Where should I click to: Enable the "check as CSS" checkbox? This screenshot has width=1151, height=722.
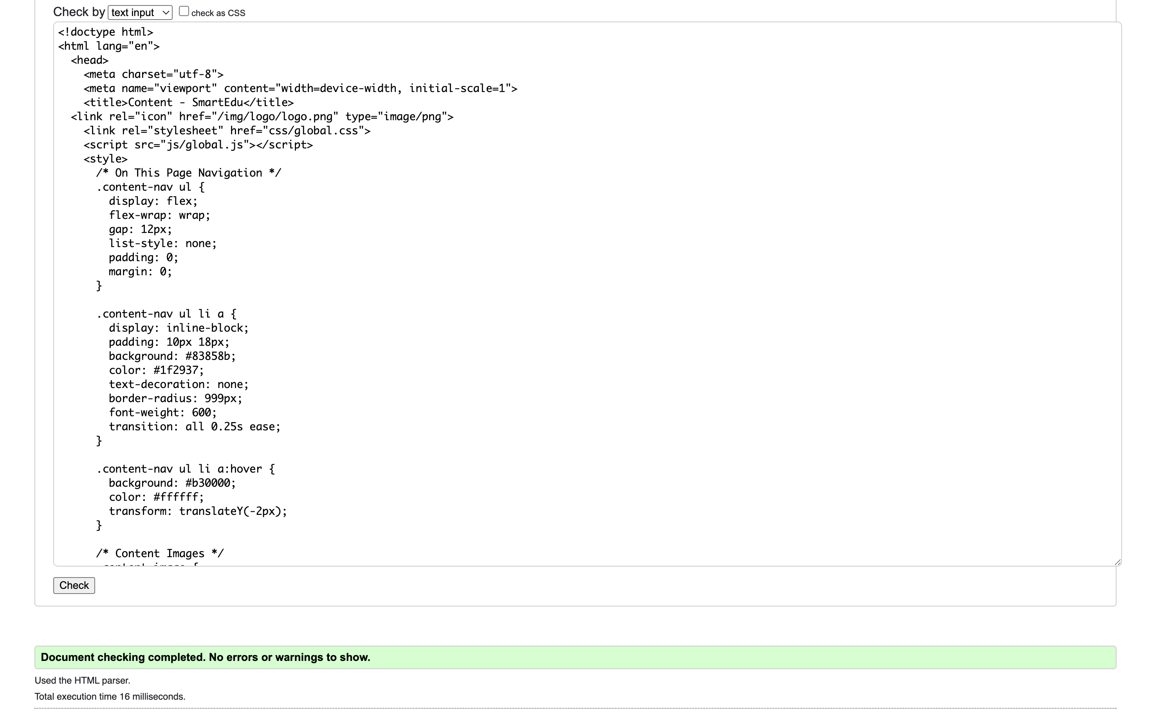pos(184,11)
